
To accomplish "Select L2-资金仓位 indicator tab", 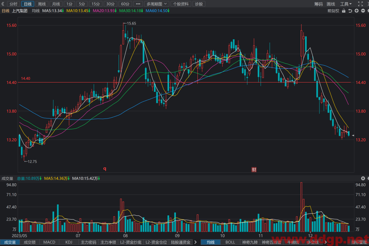I will [x=156, y=242].
